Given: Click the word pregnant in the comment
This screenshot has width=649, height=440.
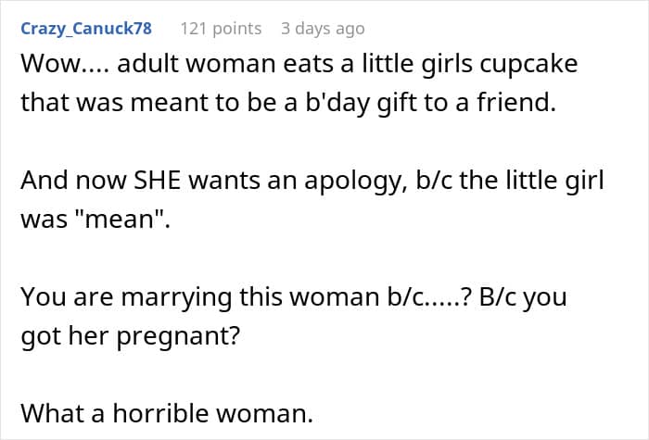Looking at the screenshot, I should coord(178,336).
